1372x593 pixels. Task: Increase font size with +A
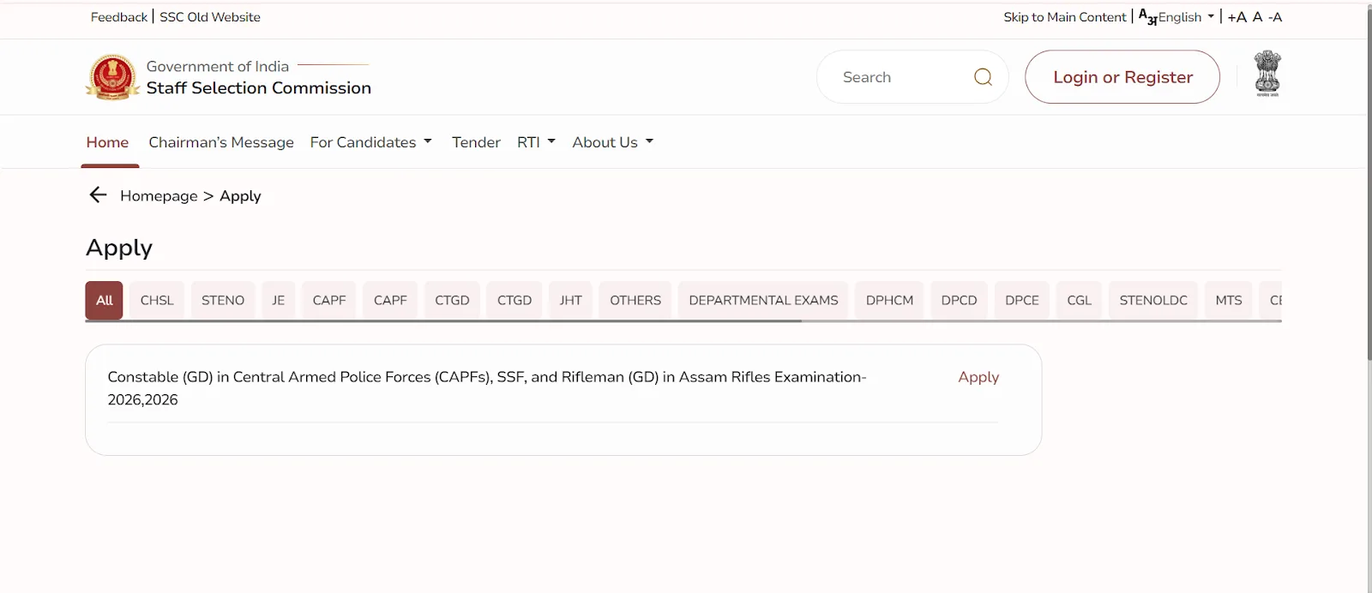[x=1237, y=17]
